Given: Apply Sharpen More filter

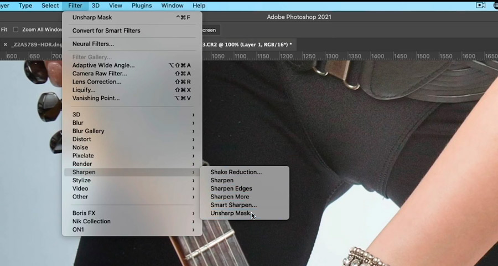Looking at the screenshot, I should [245, 197].
